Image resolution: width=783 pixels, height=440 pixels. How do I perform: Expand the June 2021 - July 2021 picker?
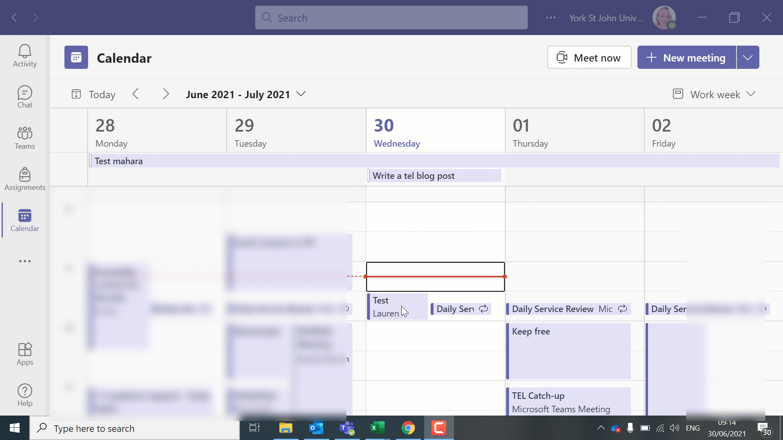tap(246, 95)
